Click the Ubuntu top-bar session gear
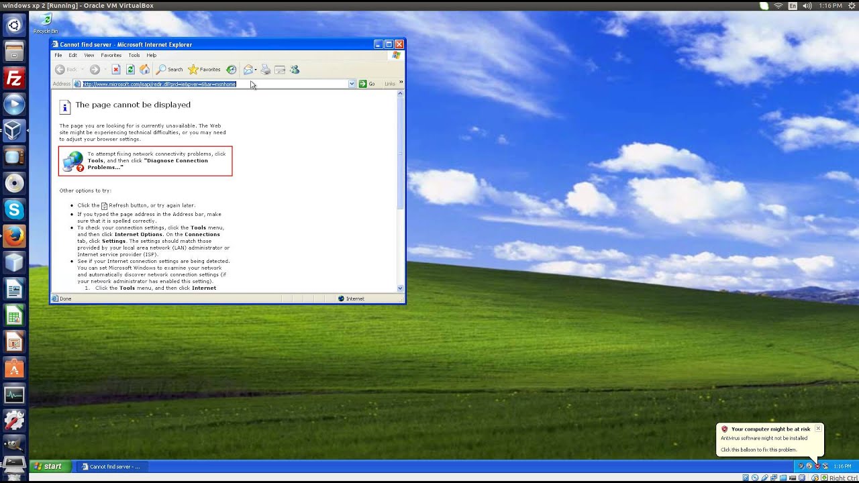The width and height of the screenshot is (859, 483). (852, 5)
